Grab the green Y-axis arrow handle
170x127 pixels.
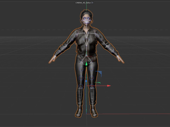pos(86,64)
